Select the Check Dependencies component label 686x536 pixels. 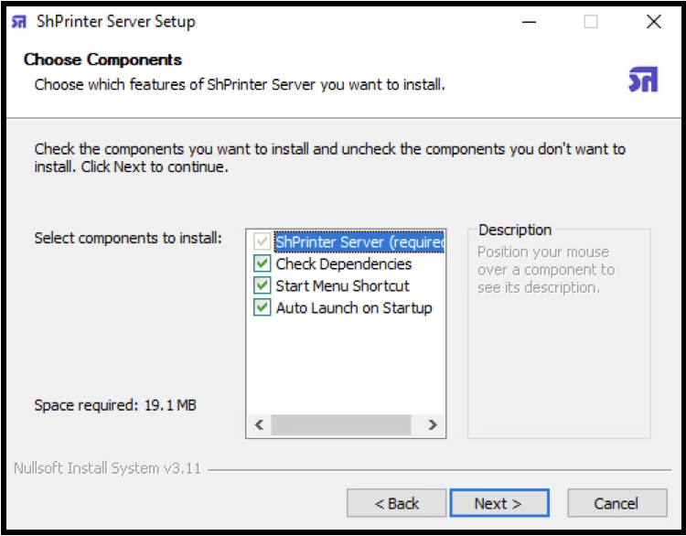[x=344, y=264]
